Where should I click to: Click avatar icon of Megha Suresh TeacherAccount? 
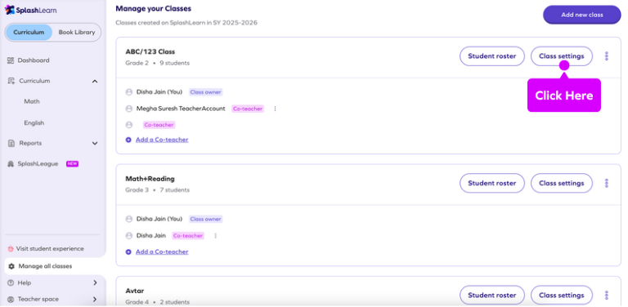tap(129, 109)
